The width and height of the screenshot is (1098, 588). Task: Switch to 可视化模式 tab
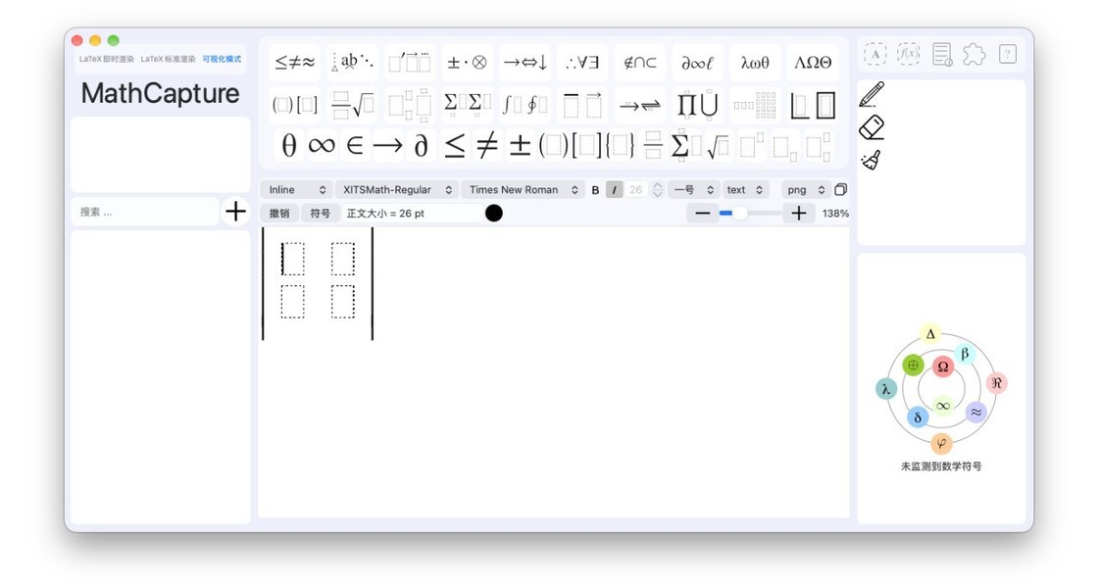222,59
